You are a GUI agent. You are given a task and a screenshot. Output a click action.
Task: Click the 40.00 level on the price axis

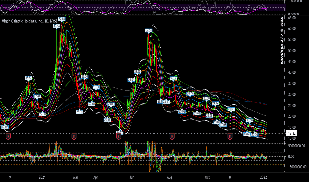[292, 72]
